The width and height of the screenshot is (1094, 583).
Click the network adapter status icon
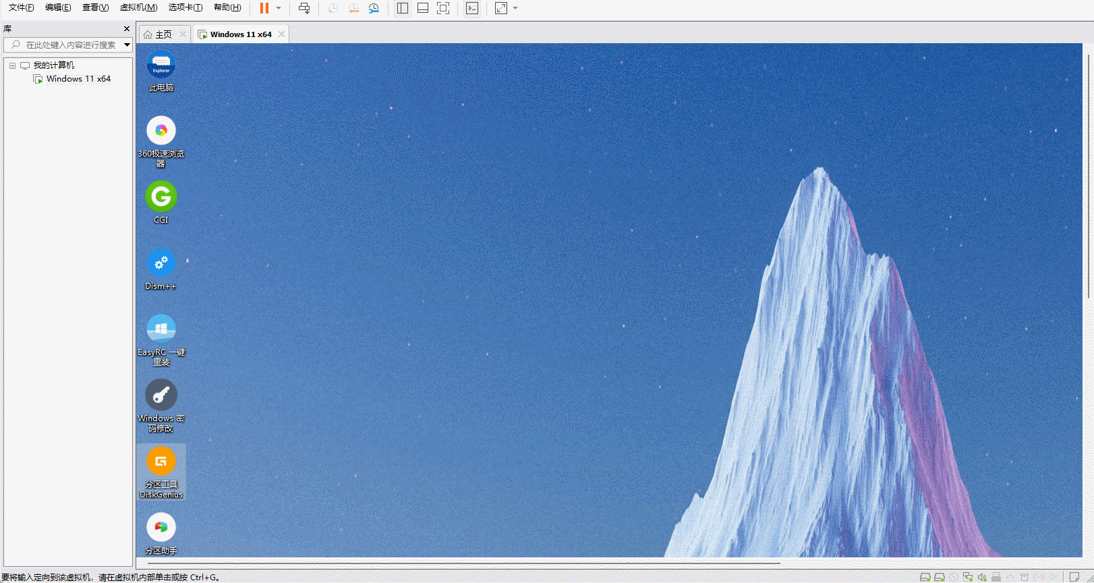(x=968, y=577)
